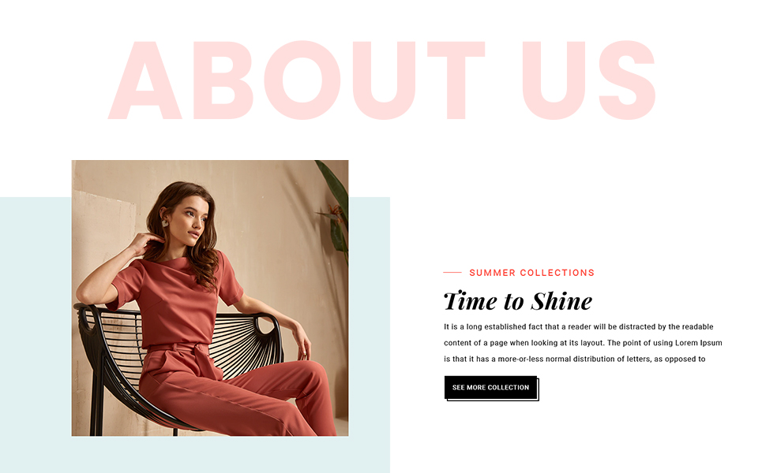This screenshot has height=473, width=762.
Task: Click the word Shine in the headline
Action: (x=561, y=301)
